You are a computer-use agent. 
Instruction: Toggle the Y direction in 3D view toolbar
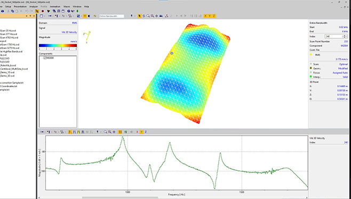tap(210, 16)
